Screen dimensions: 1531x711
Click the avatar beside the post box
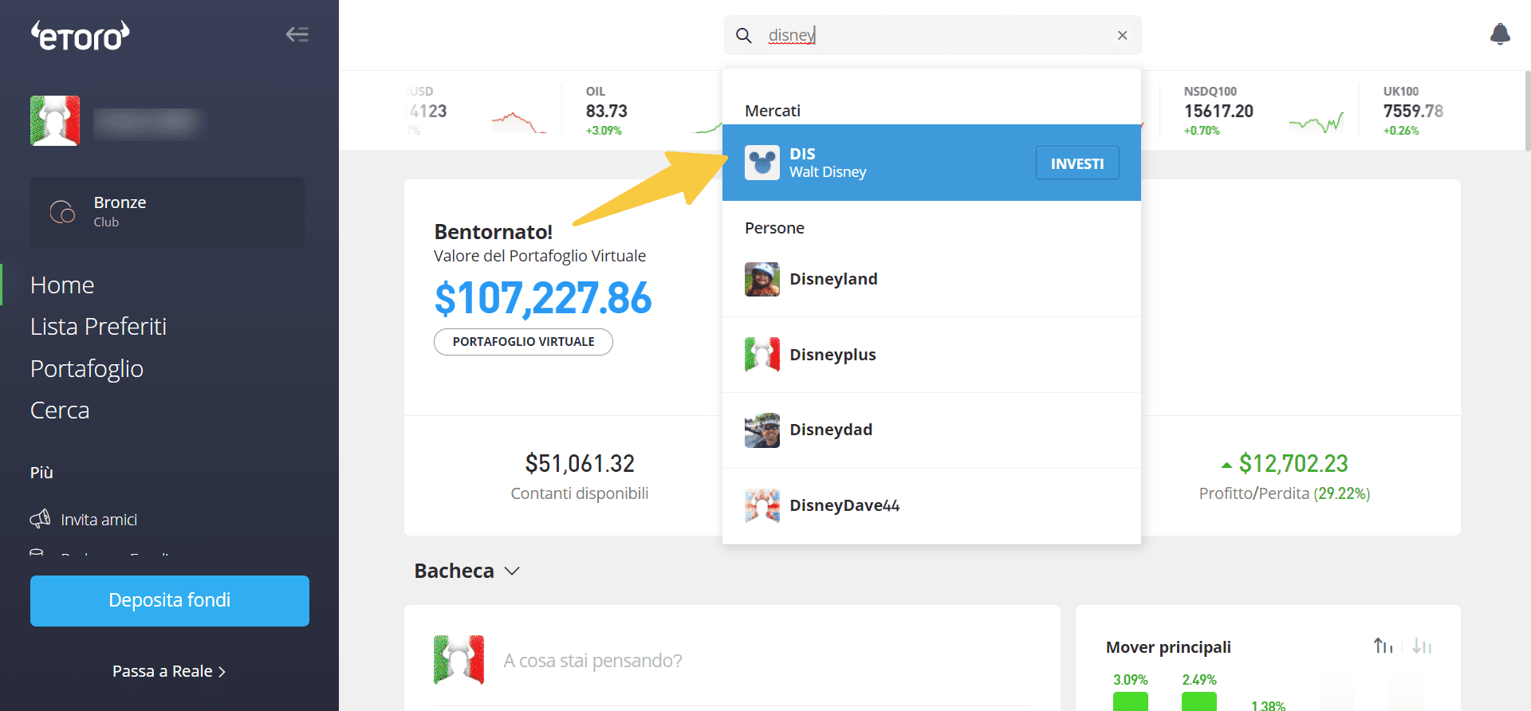[459, 659]
